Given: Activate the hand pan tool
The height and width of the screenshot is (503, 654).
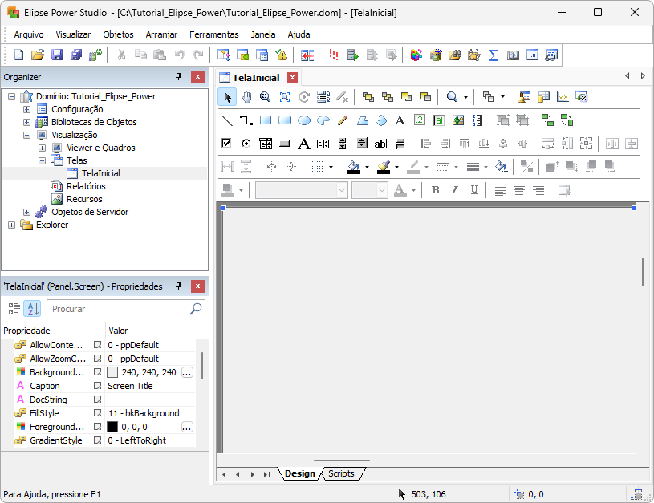Looking at the screenshot, I should (246, 97).
